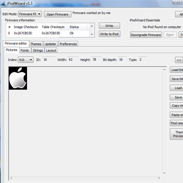The height and width of the screenshot is (183, 183).
Task: Click the Bit depth field
Action: (x=122, y=60)
